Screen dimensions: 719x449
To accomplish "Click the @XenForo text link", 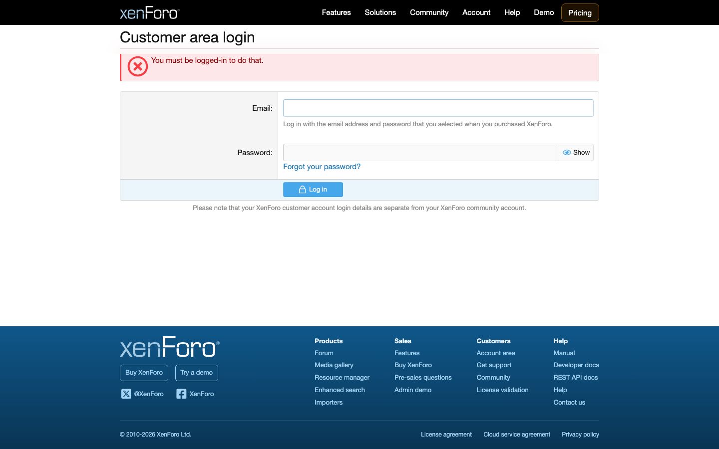I will click(x=149, y=394).
